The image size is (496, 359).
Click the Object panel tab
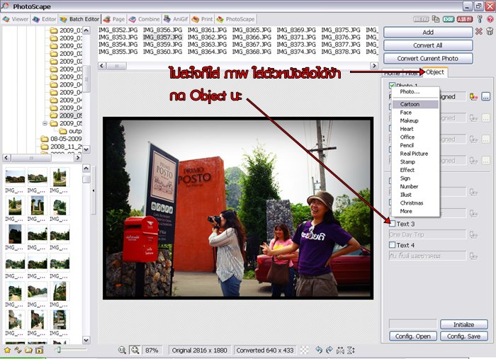point(434,72)
